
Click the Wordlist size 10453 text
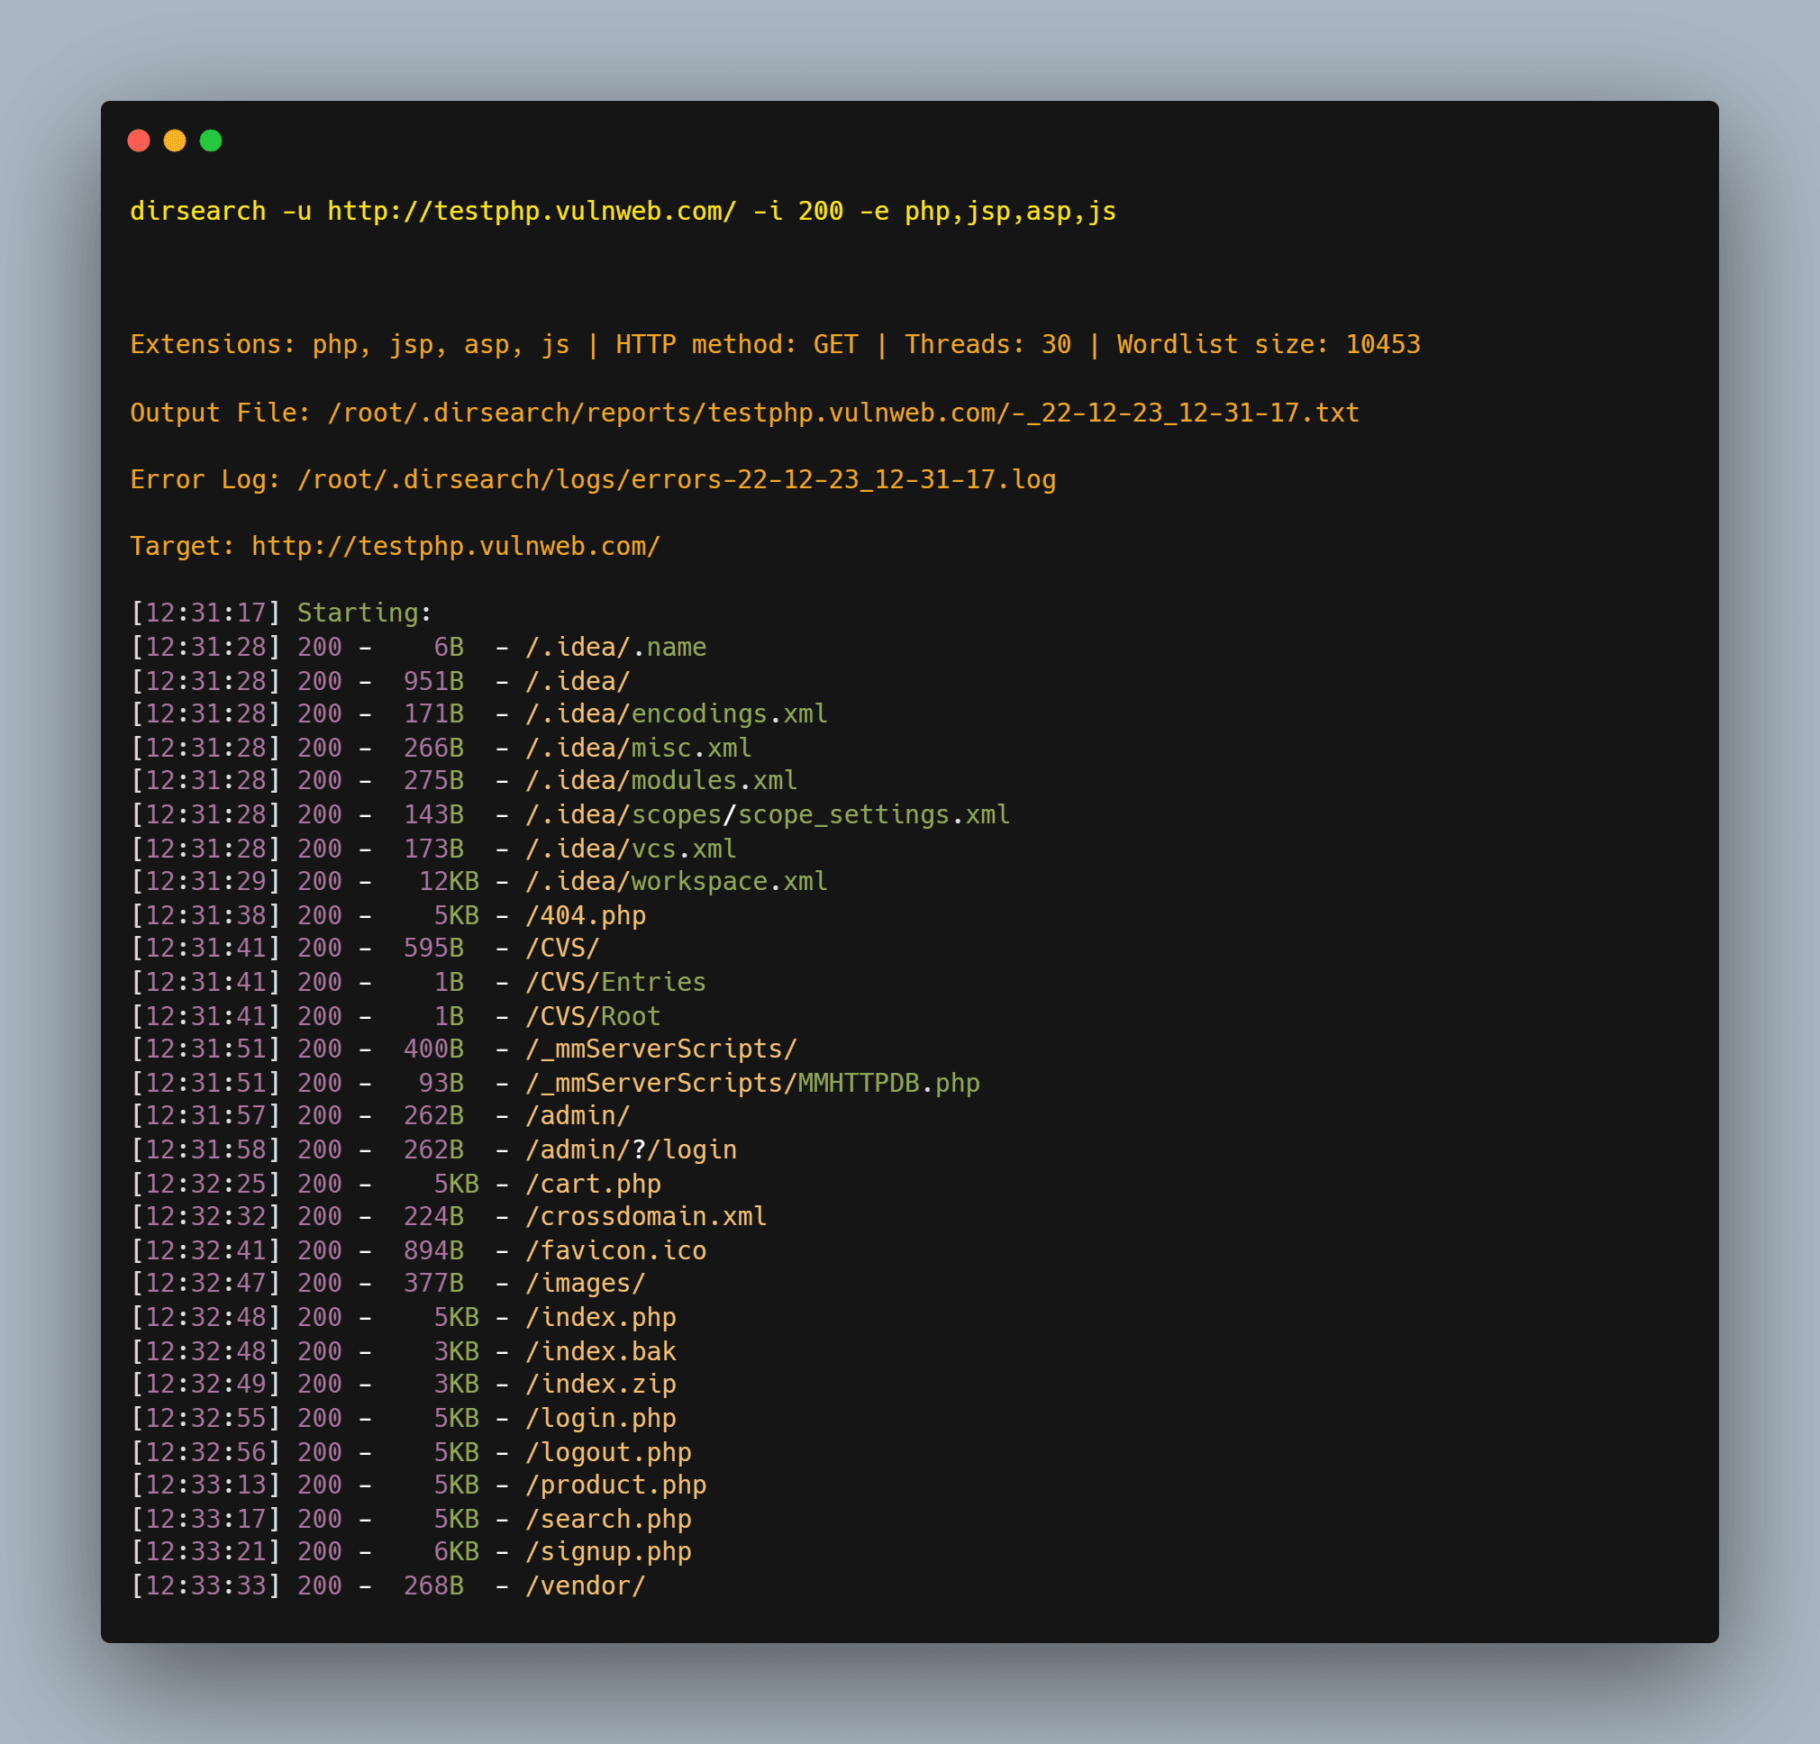click(x=1268, y=344)
